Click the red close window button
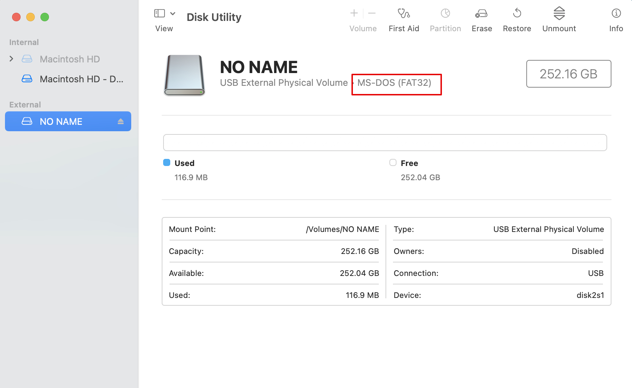Image resolution: width=632 pixels, height=388 pixels. coord(16,17)
